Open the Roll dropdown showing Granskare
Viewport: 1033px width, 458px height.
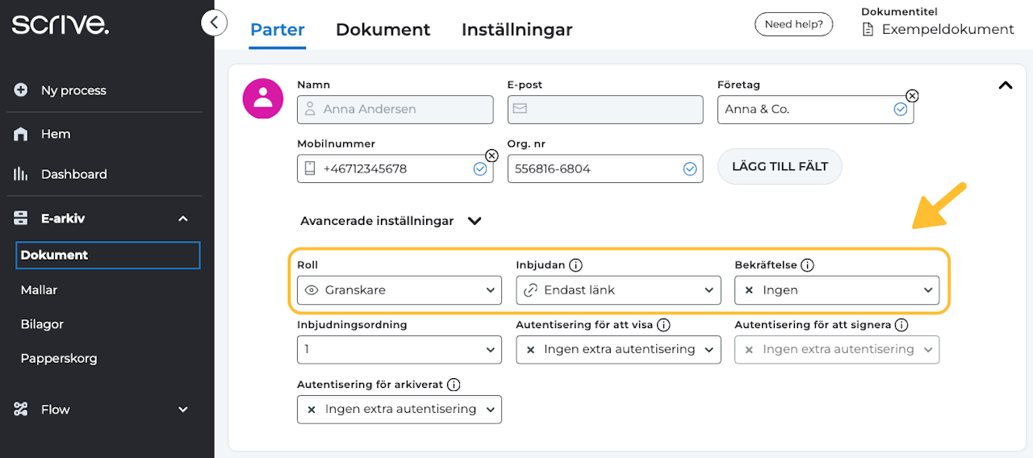pyautogui.click(x=399, y=290)
